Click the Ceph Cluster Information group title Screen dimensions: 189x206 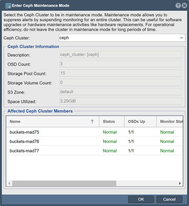tap(33, 46)
